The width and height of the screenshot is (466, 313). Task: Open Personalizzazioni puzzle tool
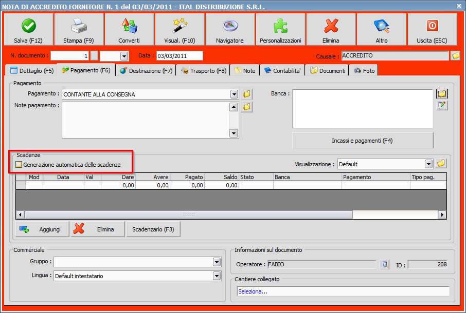[280, 29]
